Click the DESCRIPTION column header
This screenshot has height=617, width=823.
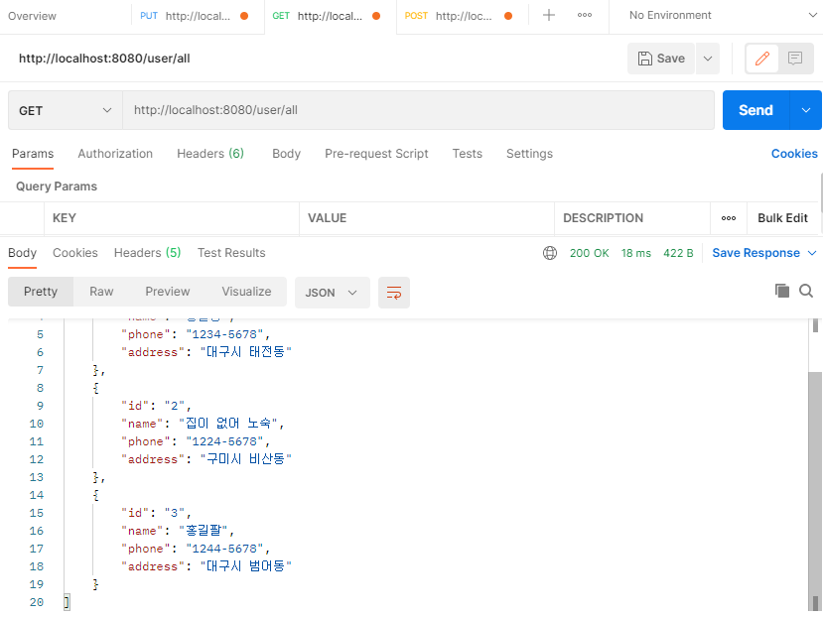tap(603, 218)
